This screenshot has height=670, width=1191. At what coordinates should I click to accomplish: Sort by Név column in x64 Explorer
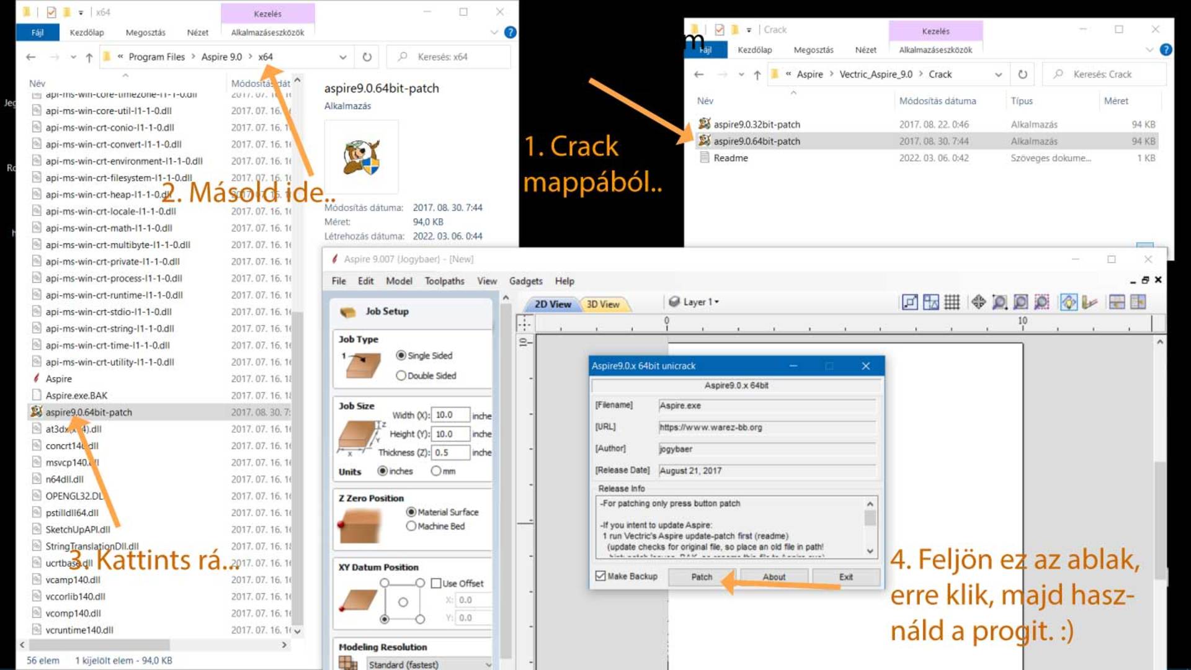click(37, 83)
